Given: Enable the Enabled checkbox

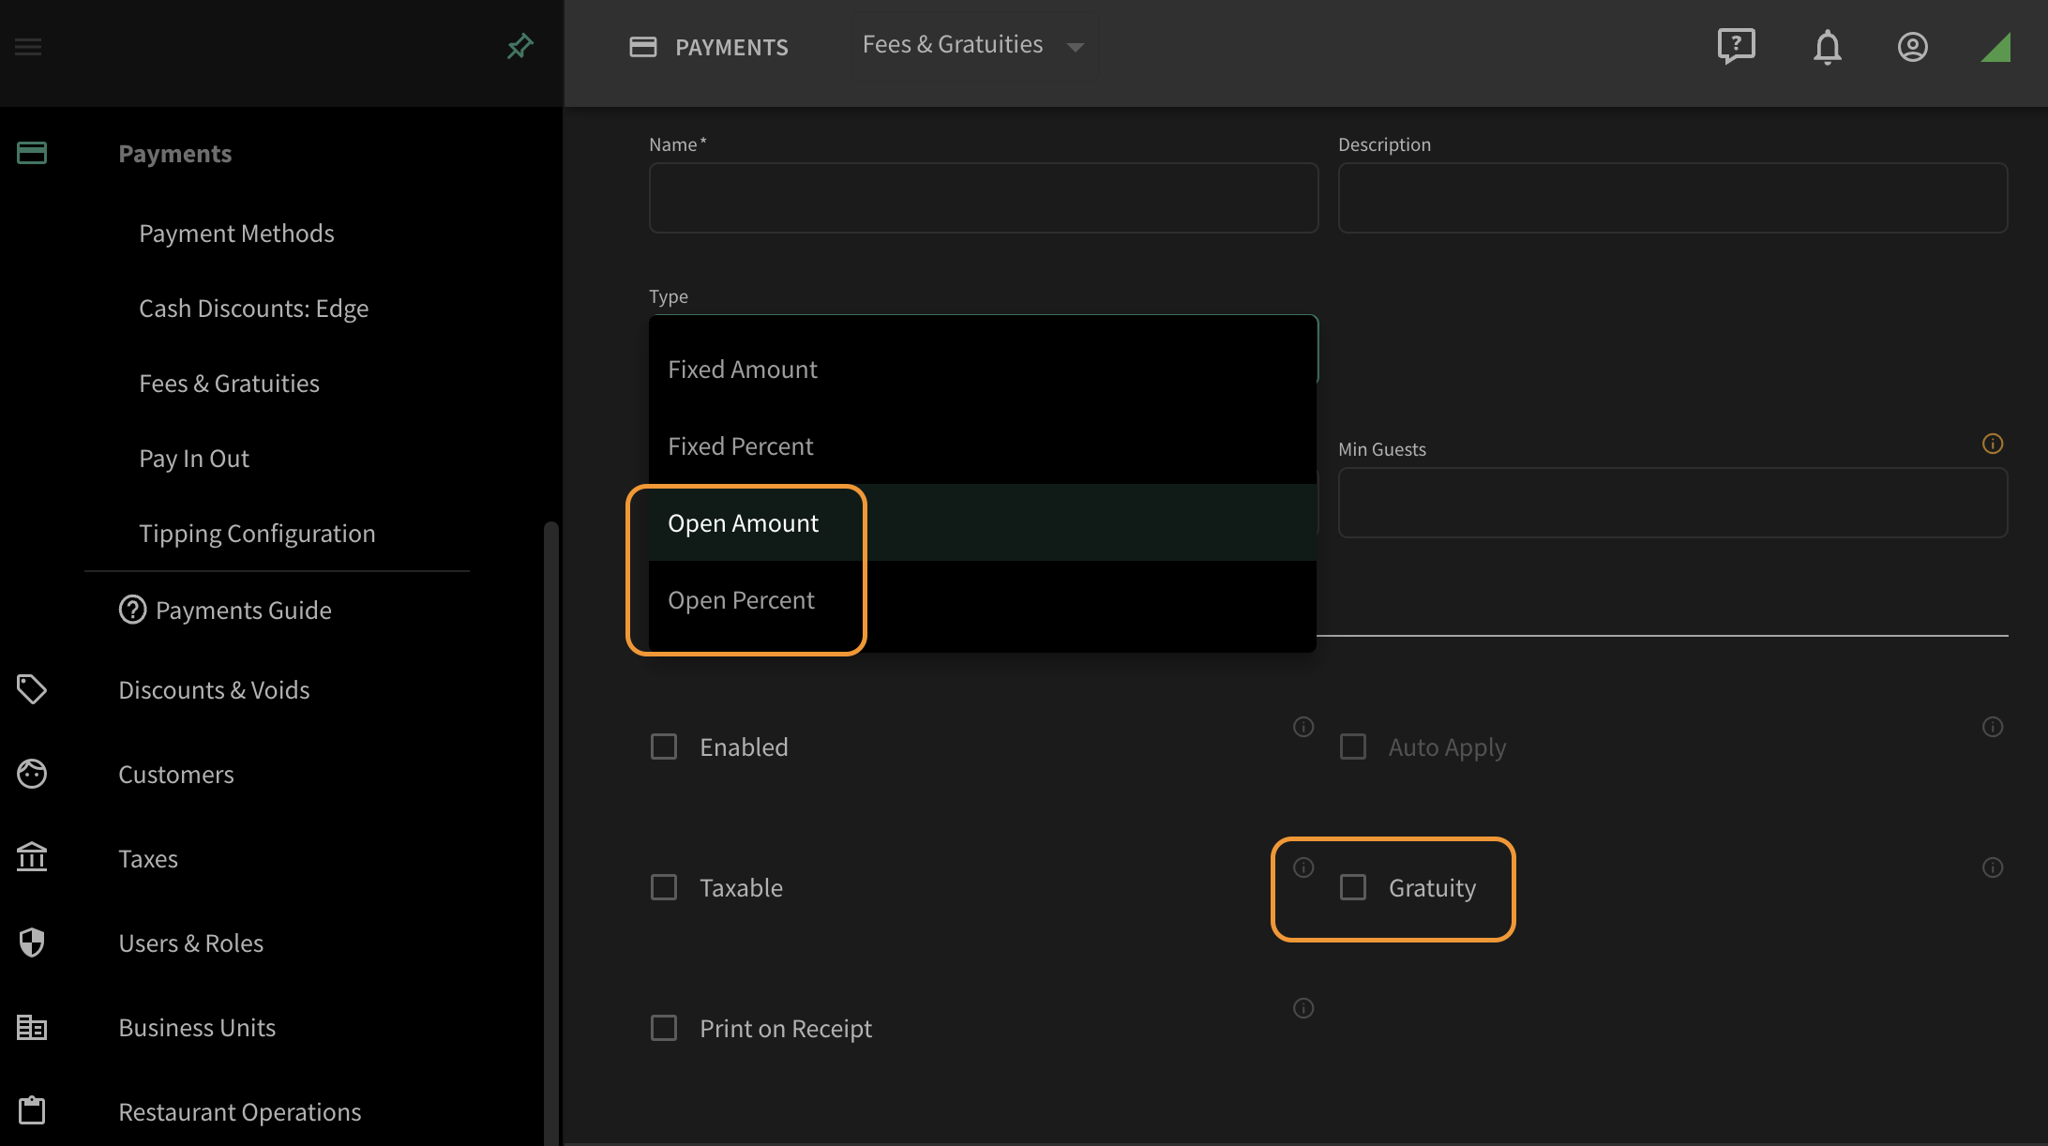Looking at the screenshot, I should (664, 746).
